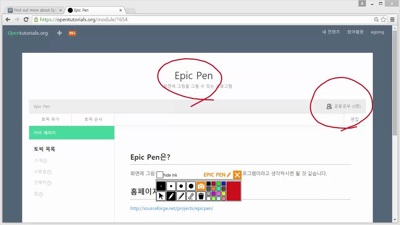Pick the brown color swatch
The height and width of the screenshot is (225, 400).
(x=223, y=188)
